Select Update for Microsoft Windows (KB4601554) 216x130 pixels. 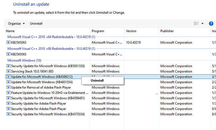coord(42,82)
